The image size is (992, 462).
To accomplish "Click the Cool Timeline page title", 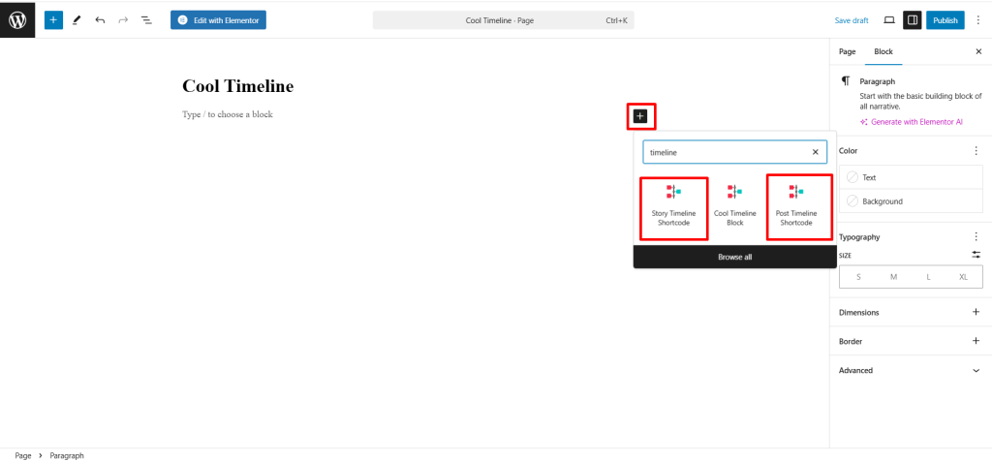I will (x=238, y=86).
